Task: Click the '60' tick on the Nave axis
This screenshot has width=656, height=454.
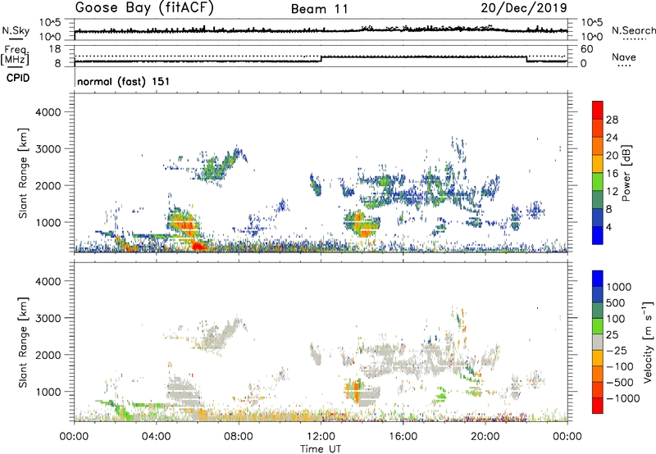Action: (x=586, y=49)
